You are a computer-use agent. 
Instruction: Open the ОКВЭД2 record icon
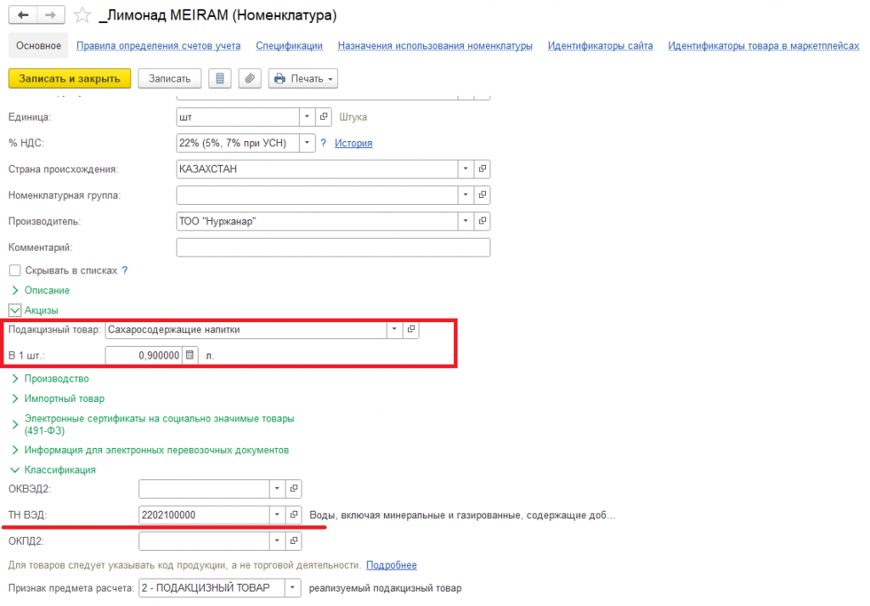(294, 489)
